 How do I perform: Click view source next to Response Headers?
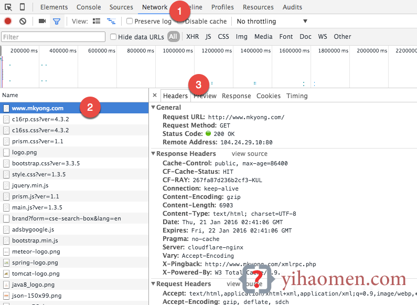(x=250, y=154)
